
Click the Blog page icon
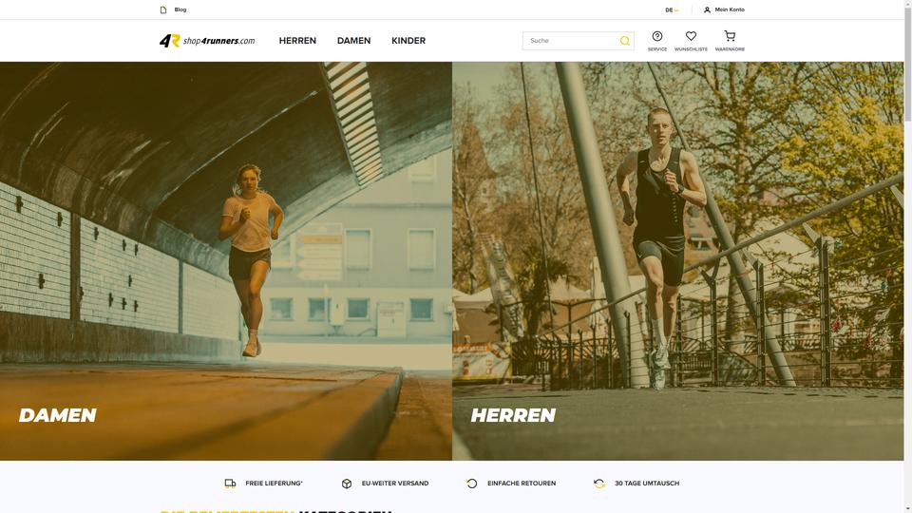[163, 9]
